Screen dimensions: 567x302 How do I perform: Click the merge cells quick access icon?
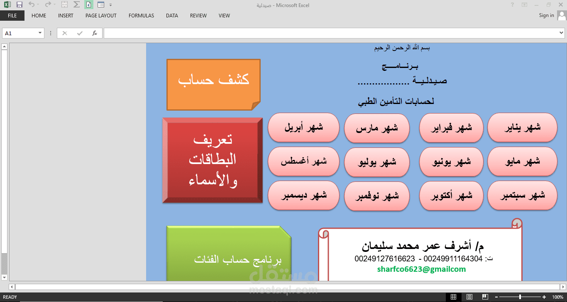64,5
